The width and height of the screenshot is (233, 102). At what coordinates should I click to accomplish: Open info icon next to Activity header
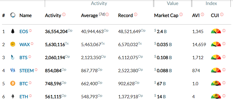click(64, 15)
